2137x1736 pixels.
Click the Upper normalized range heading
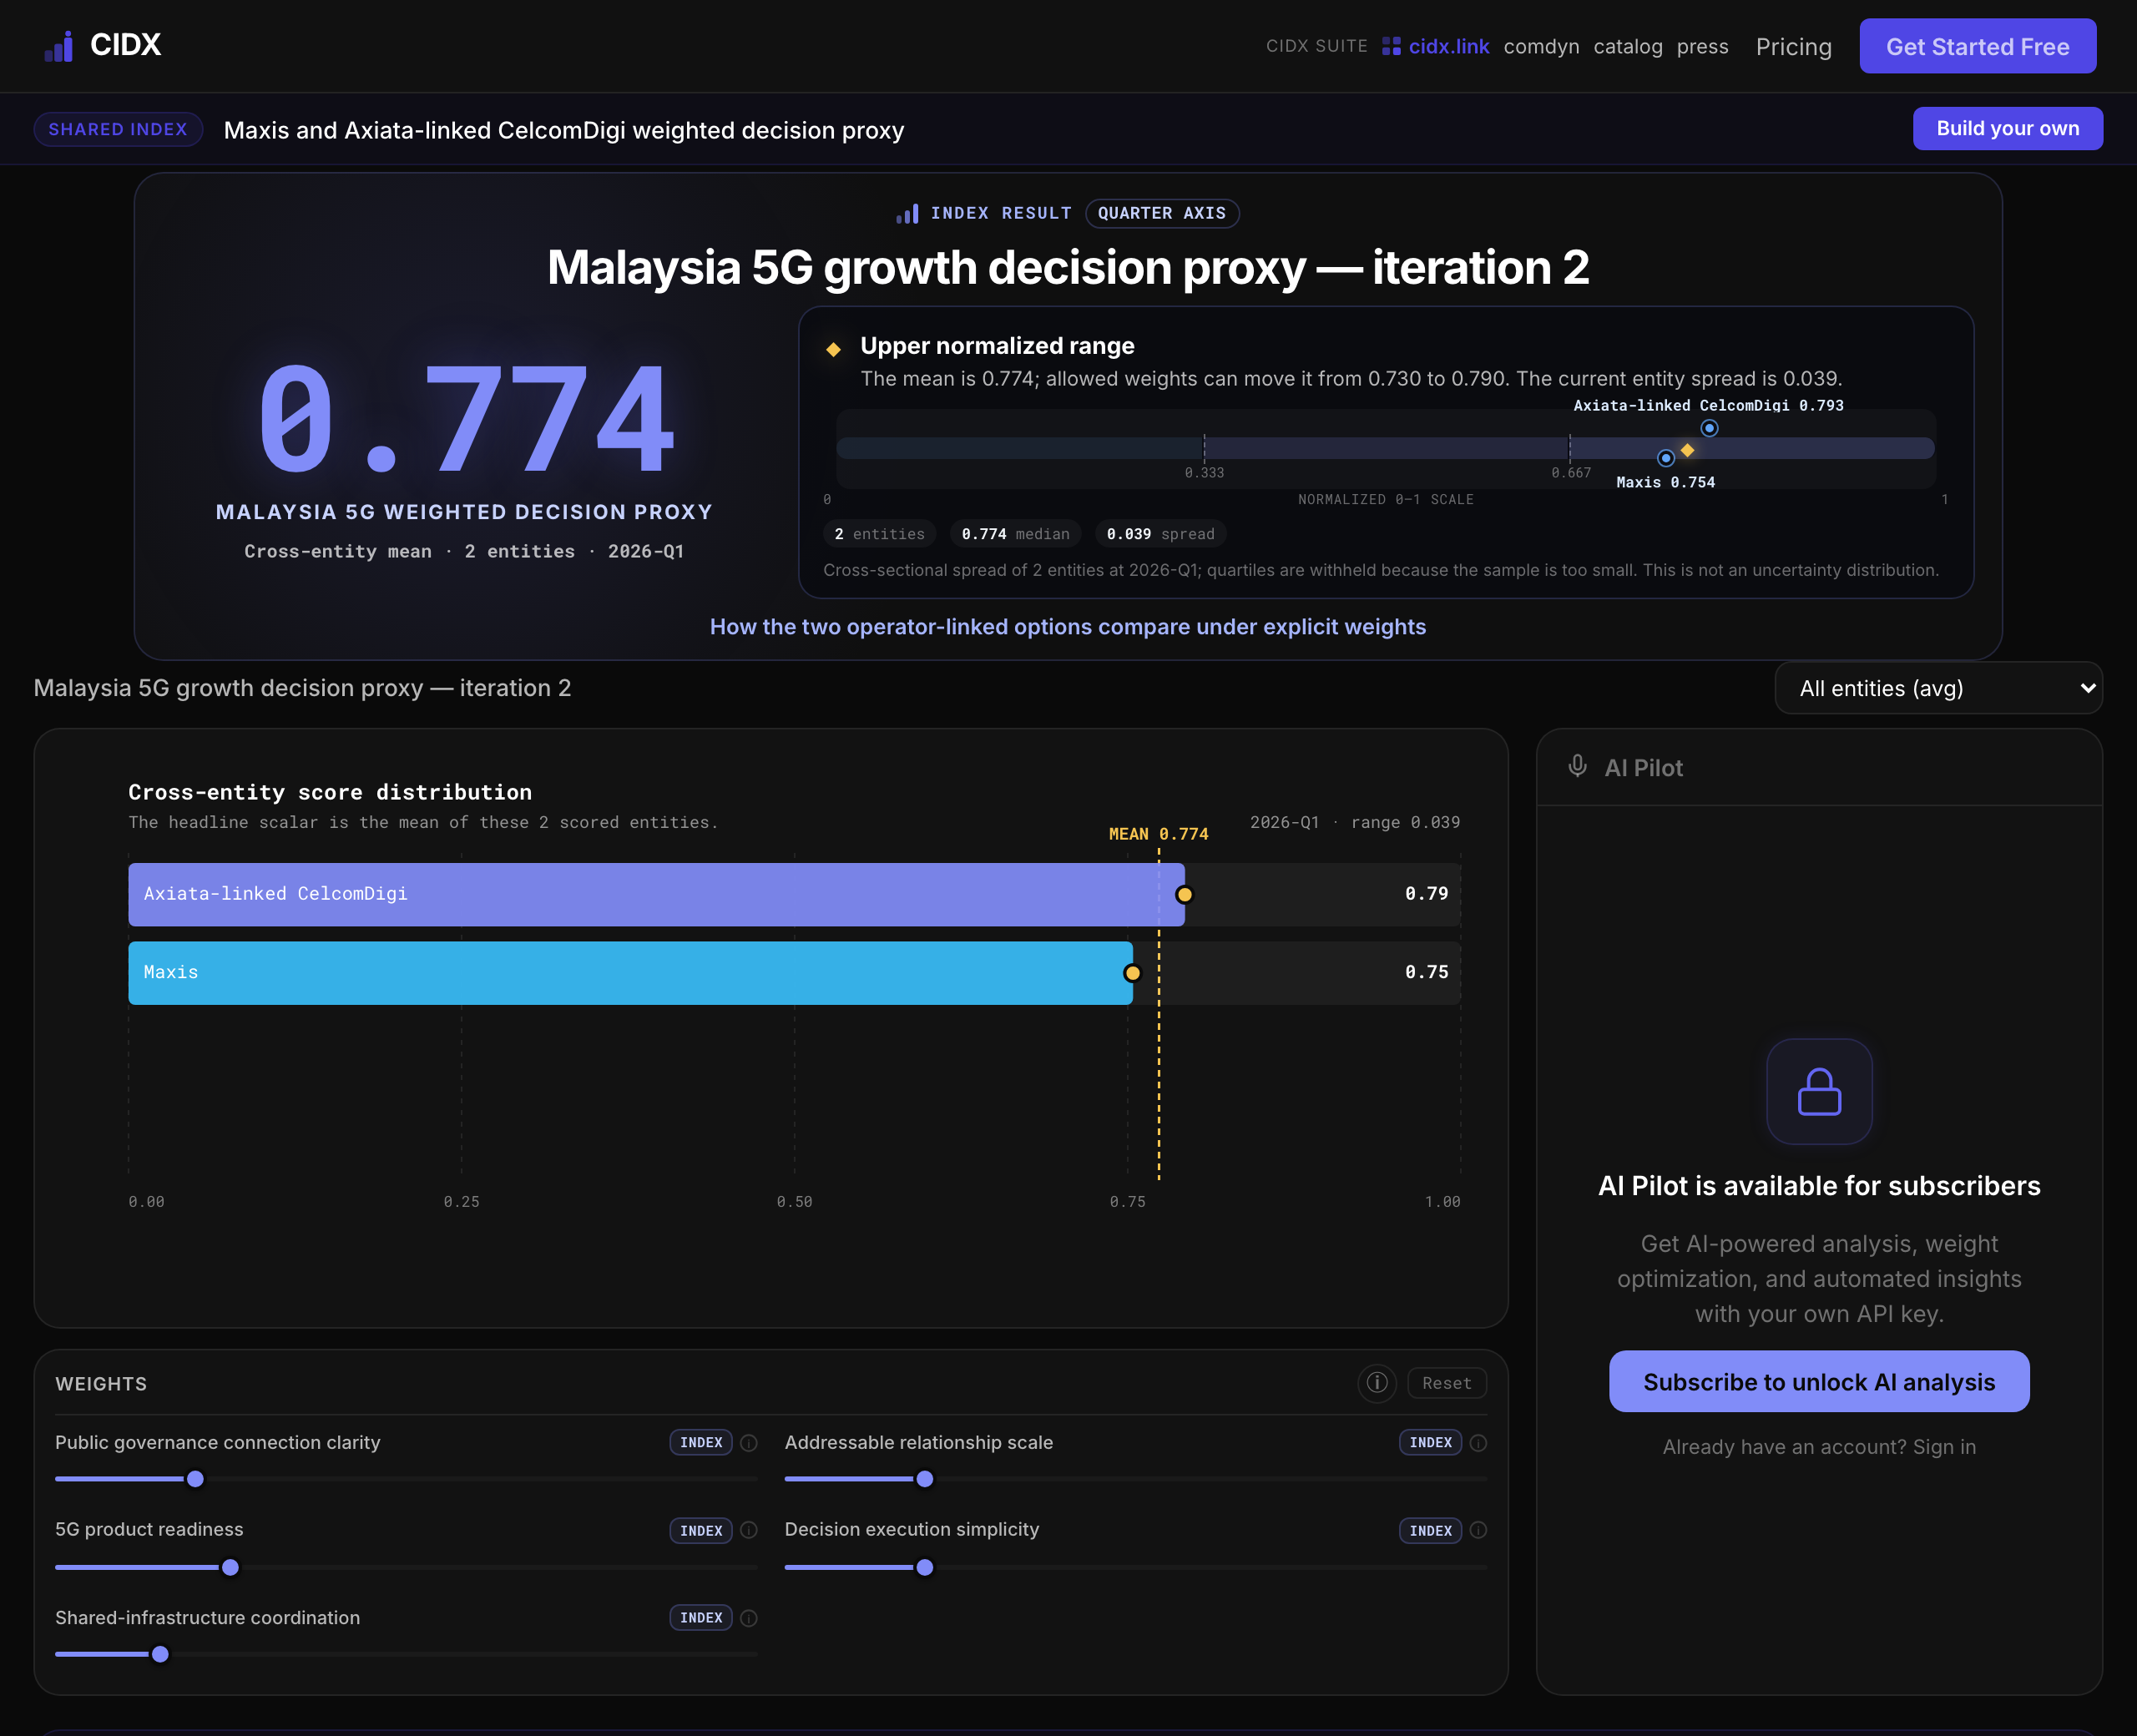997,346
